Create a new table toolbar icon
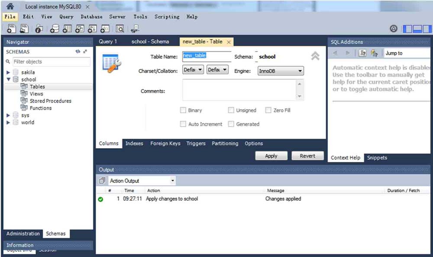This screenshot has width=433, height=257. click(67, 29)
